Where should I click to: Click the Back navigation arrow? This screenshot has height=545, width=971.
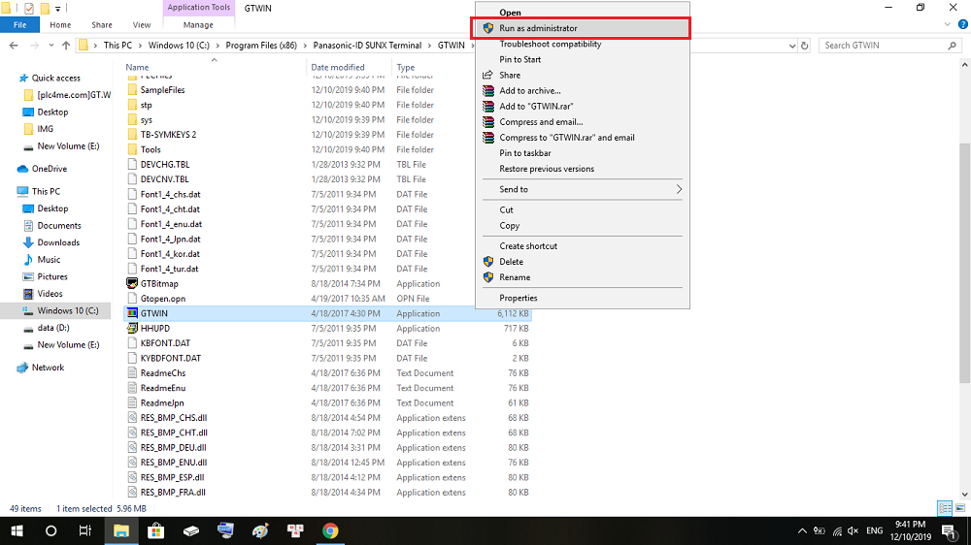click(13, 45)
